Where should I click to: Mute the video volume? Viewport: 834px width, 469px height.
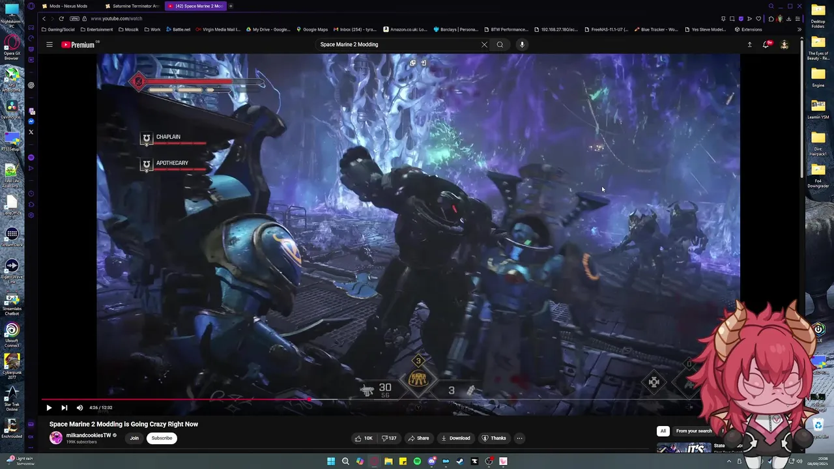pyautogui.click(x=79, y=408)
